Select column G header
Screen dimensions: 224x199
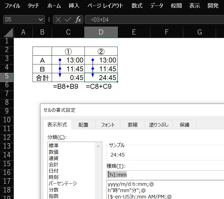click(200, 32)
